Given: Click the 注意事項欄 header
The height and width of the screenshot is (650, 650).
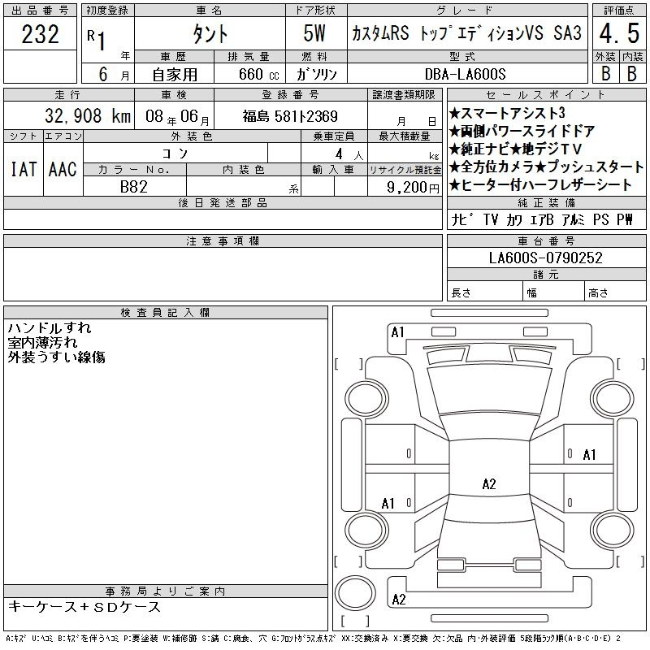Looking at the screenshot, I should [x=223, y=241].
